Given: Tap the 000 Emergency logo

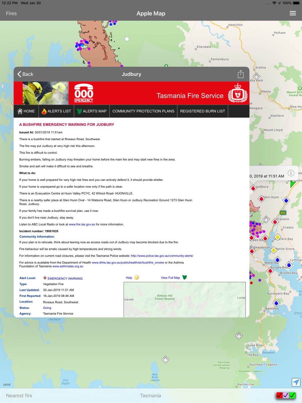Looking at the screenshot, I should click(x=84, y=93).
